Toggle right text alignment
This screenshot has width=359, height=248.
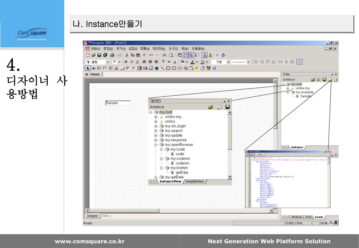[156, 62]
